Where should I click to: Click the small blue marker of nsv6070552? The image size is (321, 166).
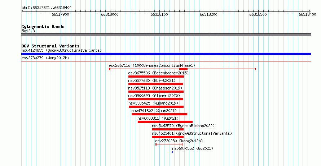(x=173, y=152)
